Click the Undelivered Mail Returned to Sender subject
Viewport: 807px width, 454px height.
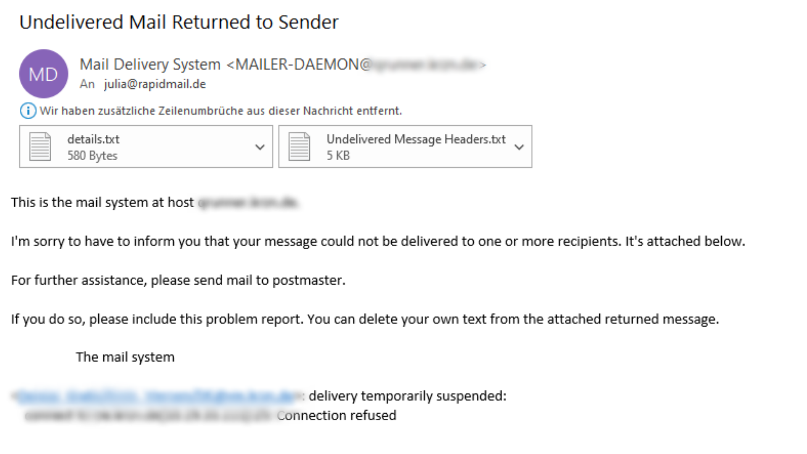coord(179,22)
